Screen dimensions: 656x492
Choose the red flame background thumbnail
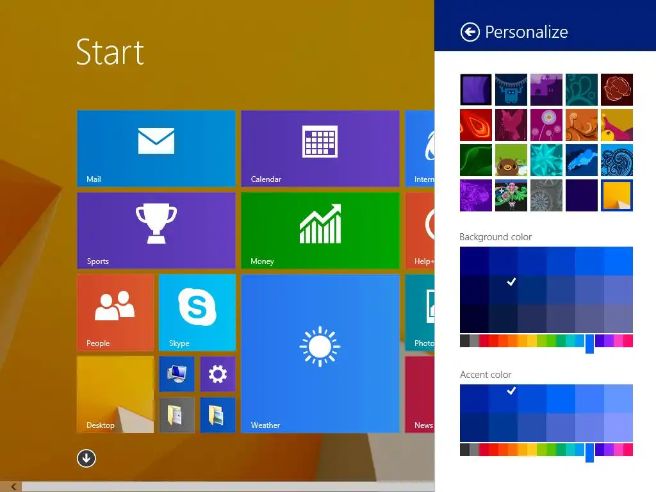(x=476, y=125)
